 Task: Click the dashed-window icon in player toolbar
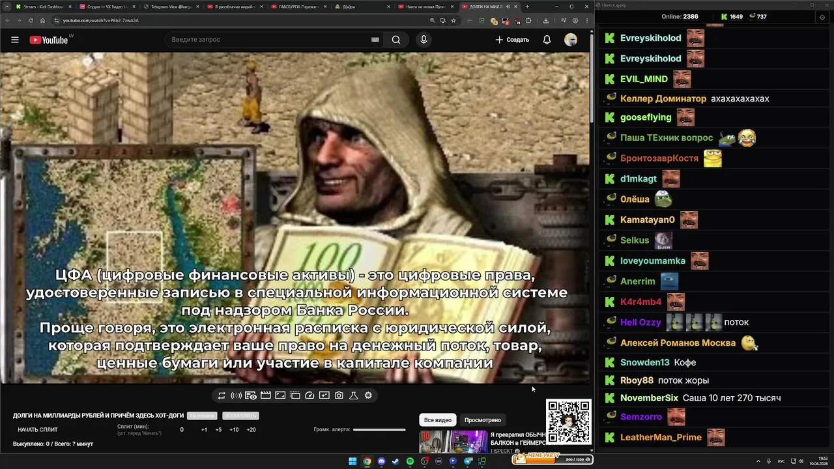click(x=295, y=395)
